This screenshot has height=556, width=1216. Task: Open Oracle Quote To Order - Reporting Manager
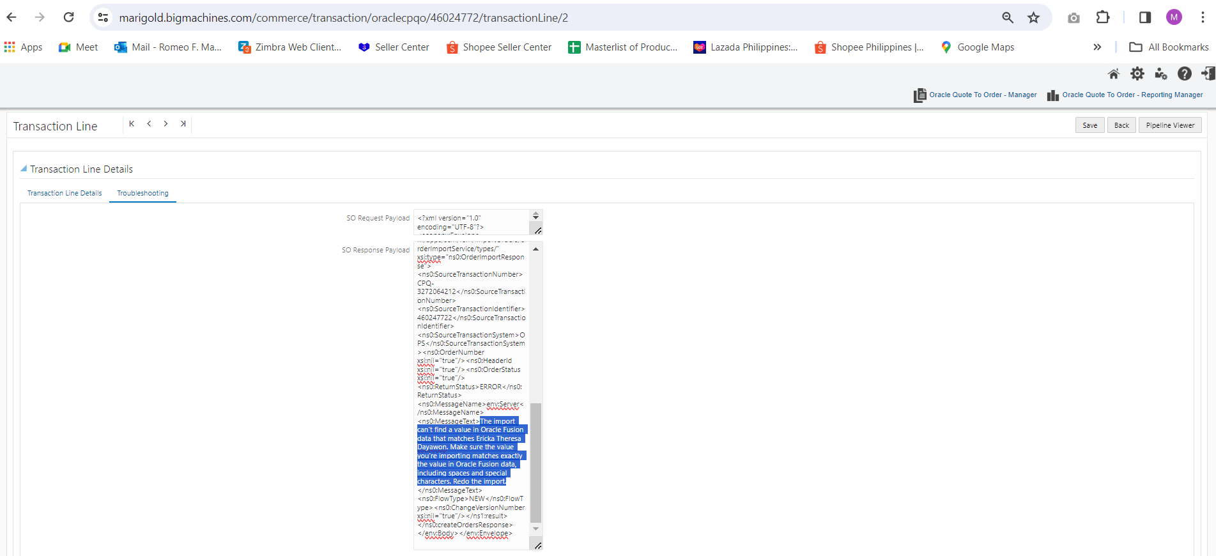(1125, 95)
